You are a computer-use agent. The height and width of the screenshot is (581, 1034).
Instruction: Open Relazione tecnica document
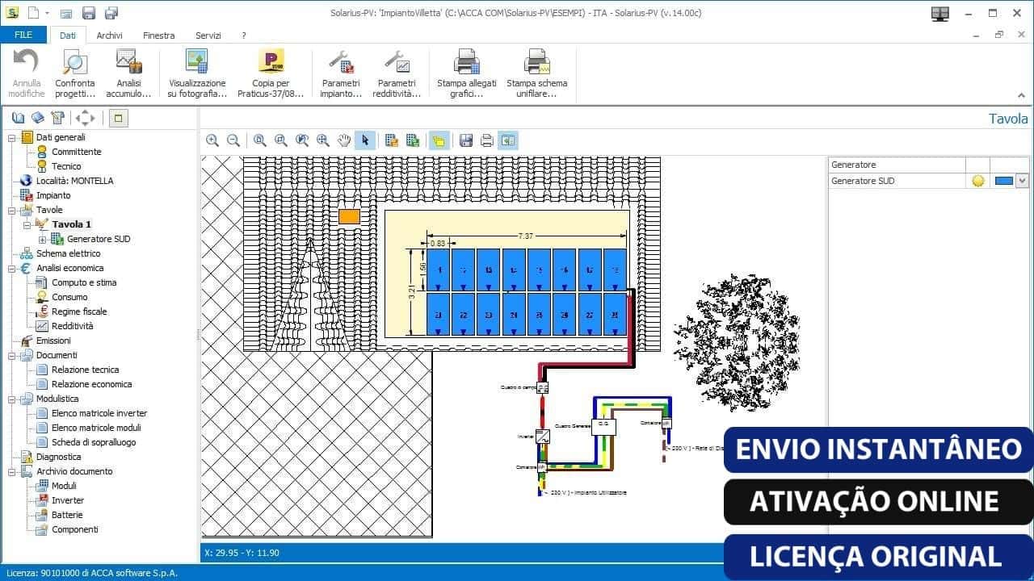pos(85,370)
